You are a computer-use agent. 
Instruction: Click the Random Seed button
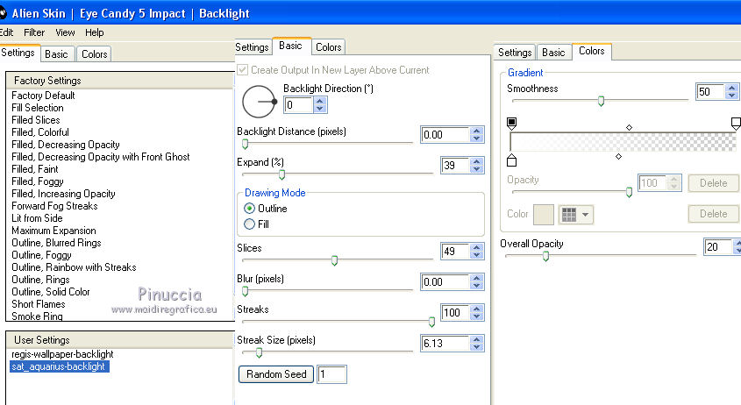point(276,374)
